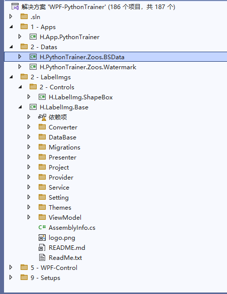Click the ViewModel folder icon

coord(42,217)
